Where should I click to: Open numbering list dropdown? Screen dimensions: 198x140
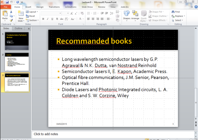pos(98,13)
